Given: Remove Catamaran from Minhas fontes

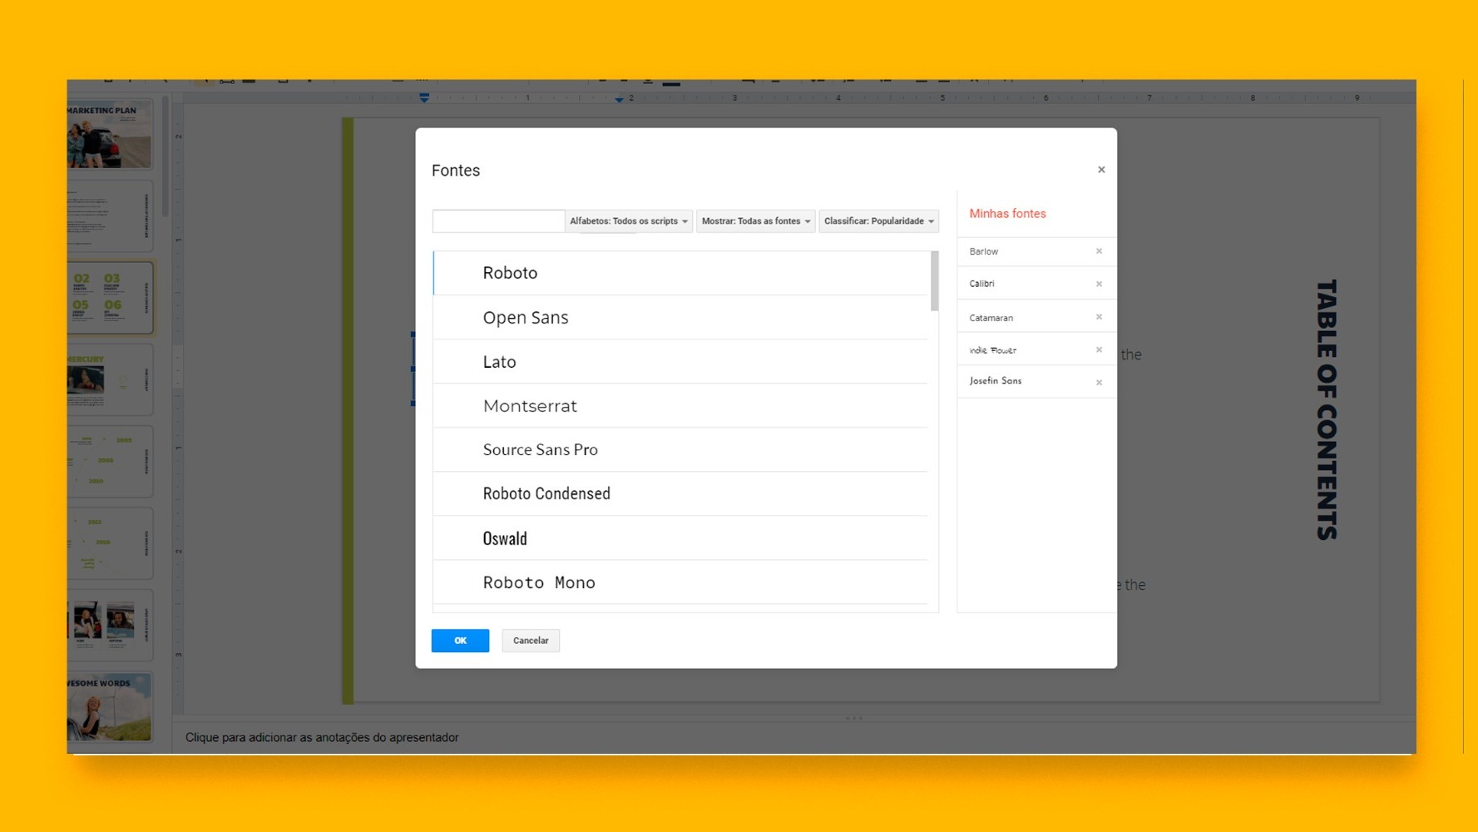Looking at the screenshot, I should (1099, 317).
